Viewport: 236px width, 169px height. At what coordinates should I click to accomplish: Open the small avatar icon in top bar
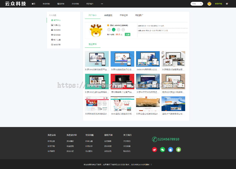[209, 4]
